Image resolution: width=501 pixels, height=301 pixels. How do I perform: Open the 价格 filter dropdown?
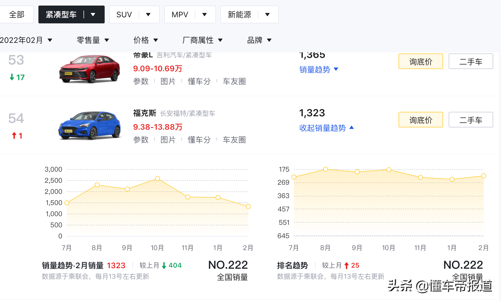tap(146, 40)
